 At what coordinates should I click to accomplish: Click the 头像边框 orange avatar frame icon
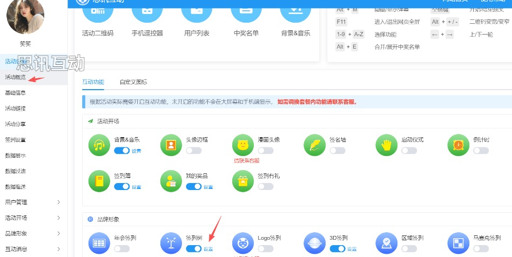(171, 145)
